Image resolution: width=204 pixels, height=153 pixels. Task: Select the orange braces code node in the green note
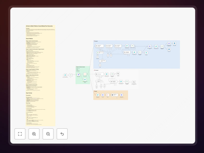click(x=85, y=74)
